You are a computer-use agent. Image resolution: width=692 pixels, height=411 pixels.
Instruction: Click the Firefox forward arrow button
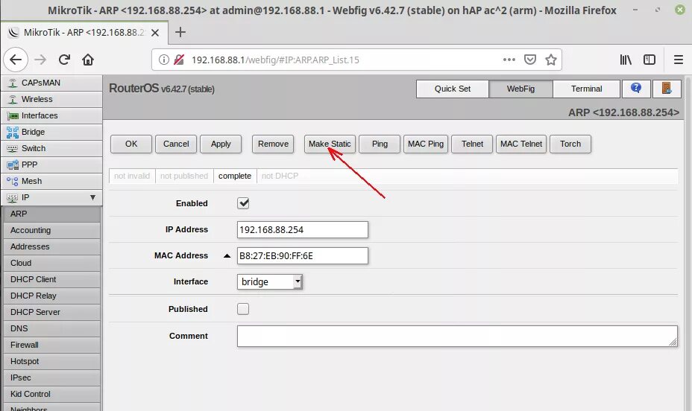pyautogui.click(x=40, y=60)
